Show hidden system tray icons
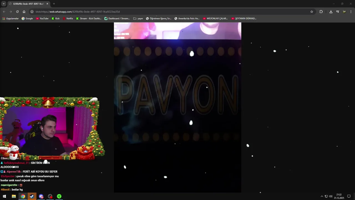The image size is (355, 200). click(322, 196)
